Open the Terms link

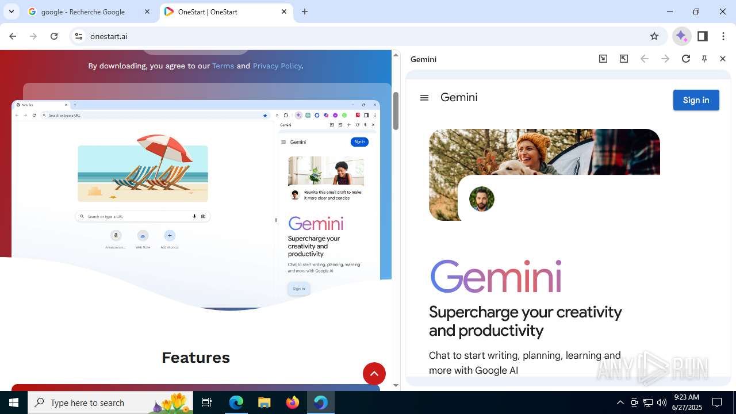click(x=223, y=66)
